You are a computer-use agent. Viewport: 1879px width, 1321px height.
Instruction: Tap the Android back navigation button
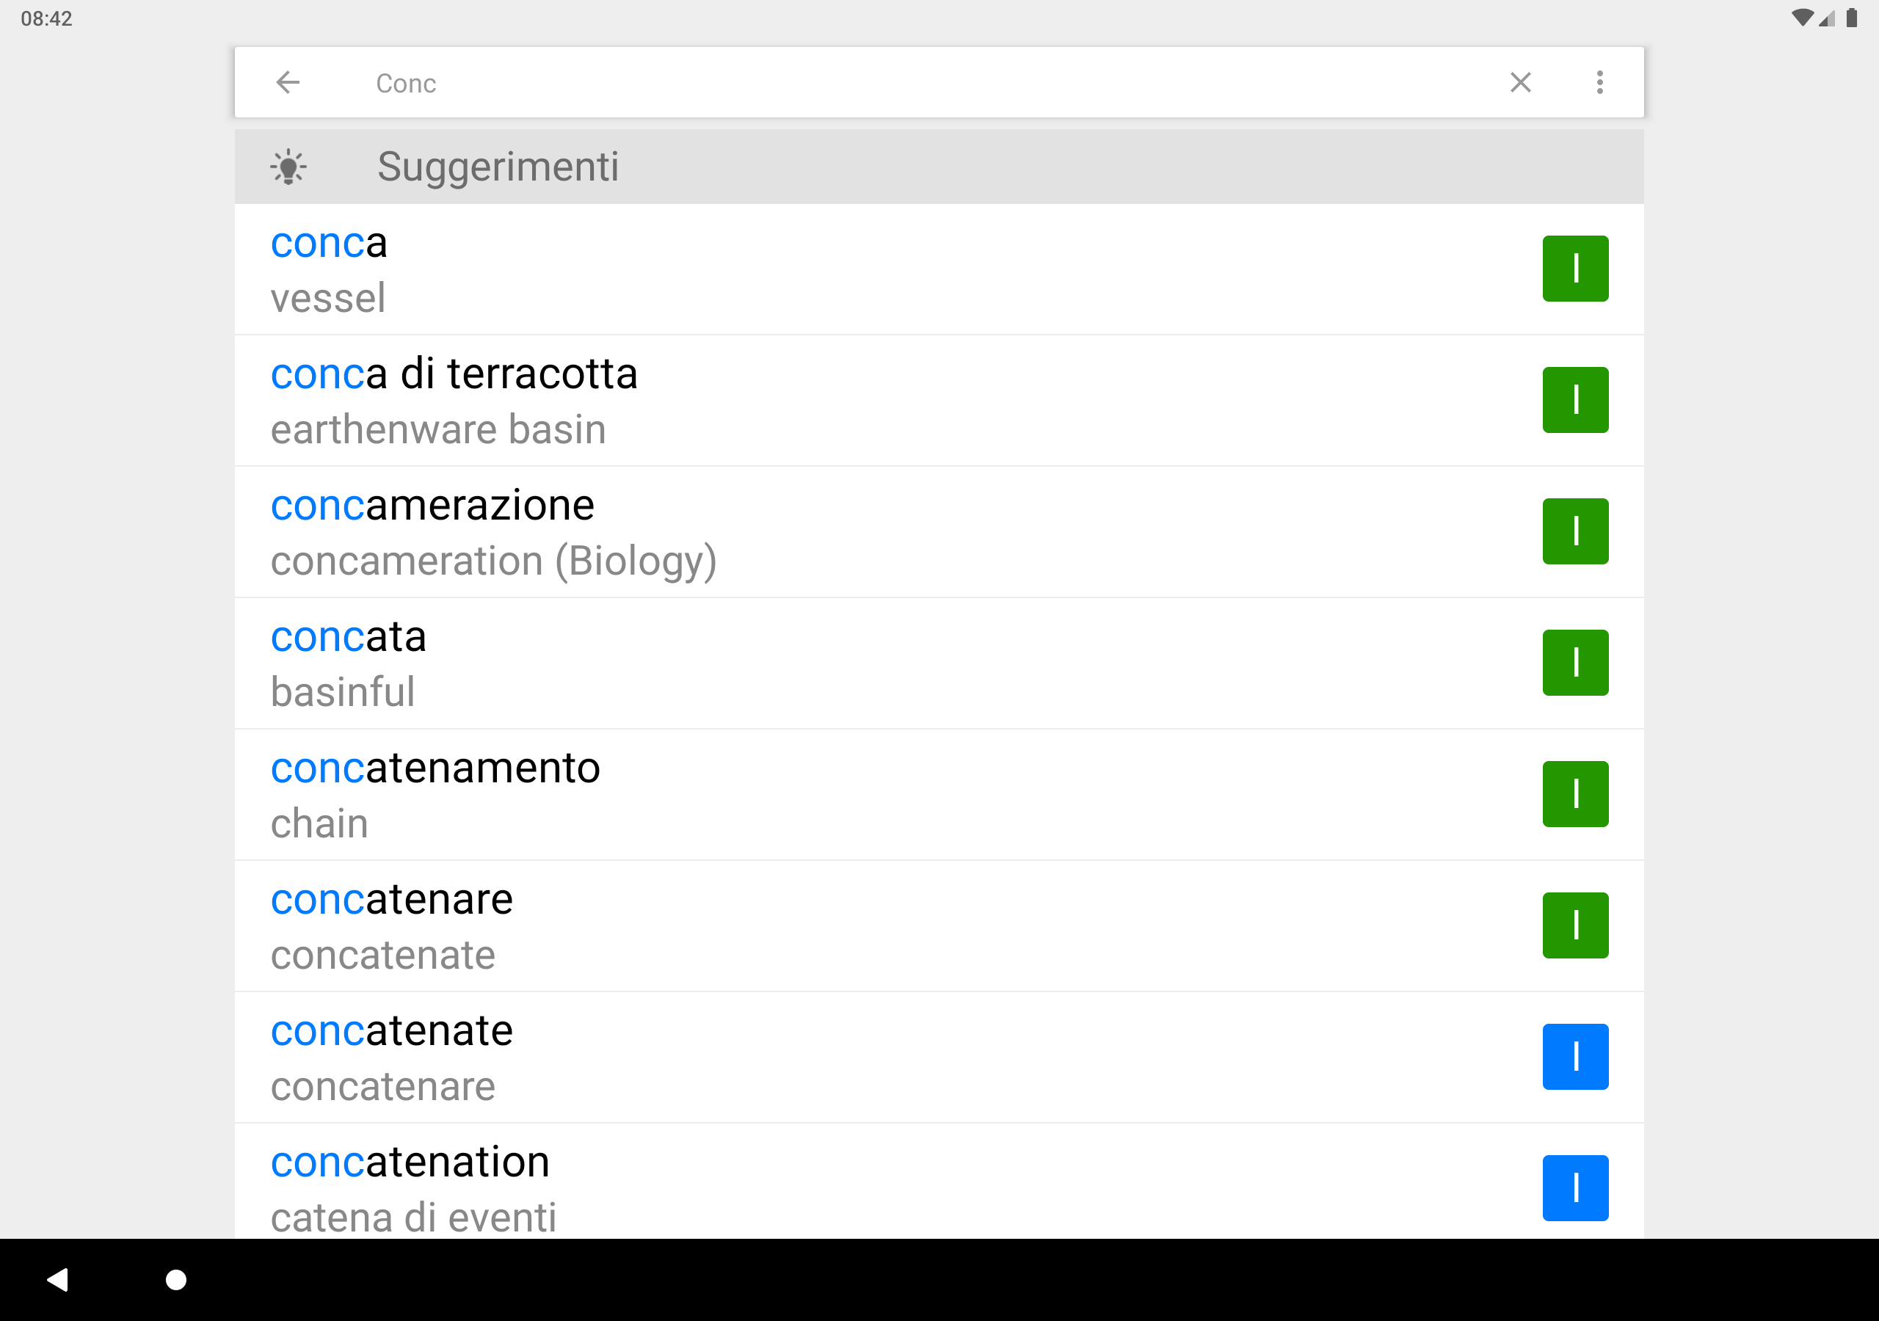click(58, 1279)
